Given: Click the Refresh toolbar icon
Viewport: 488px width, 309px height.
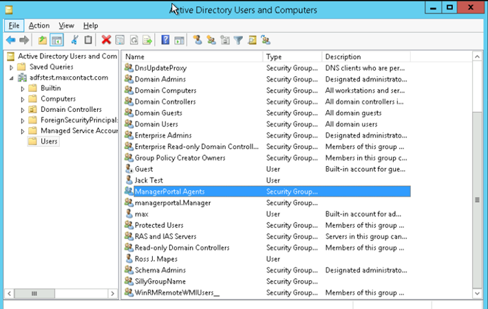Looking at the screenshot, I should [134, 40].
